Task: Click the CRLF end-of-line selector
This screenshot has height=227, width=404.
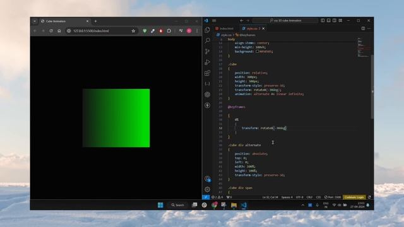Action: click(309, 197)
